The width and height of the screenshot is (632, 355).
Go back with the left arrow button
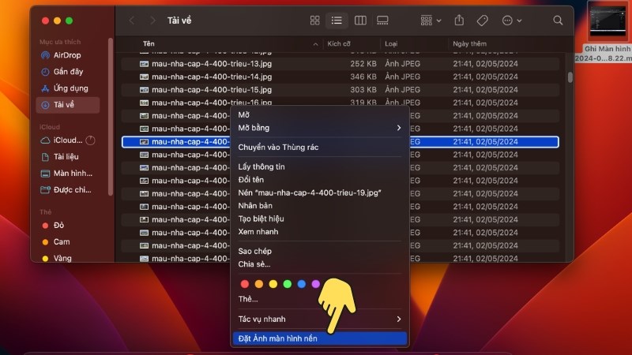pos(132,21)
